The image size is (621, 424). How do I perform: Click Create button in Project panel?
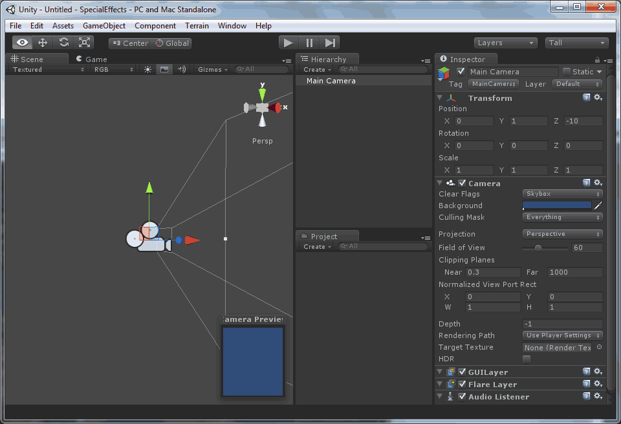click(x=317, y=247)
